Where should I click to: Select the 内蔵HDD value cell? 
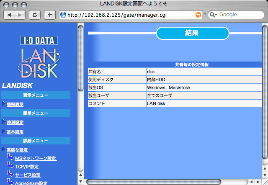point(204,80)
